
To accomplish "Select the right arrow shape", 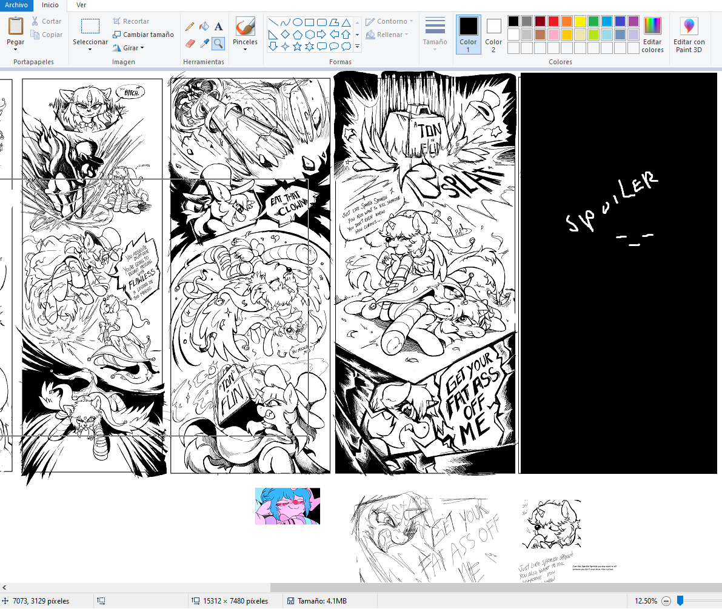I will coord(322,34).
